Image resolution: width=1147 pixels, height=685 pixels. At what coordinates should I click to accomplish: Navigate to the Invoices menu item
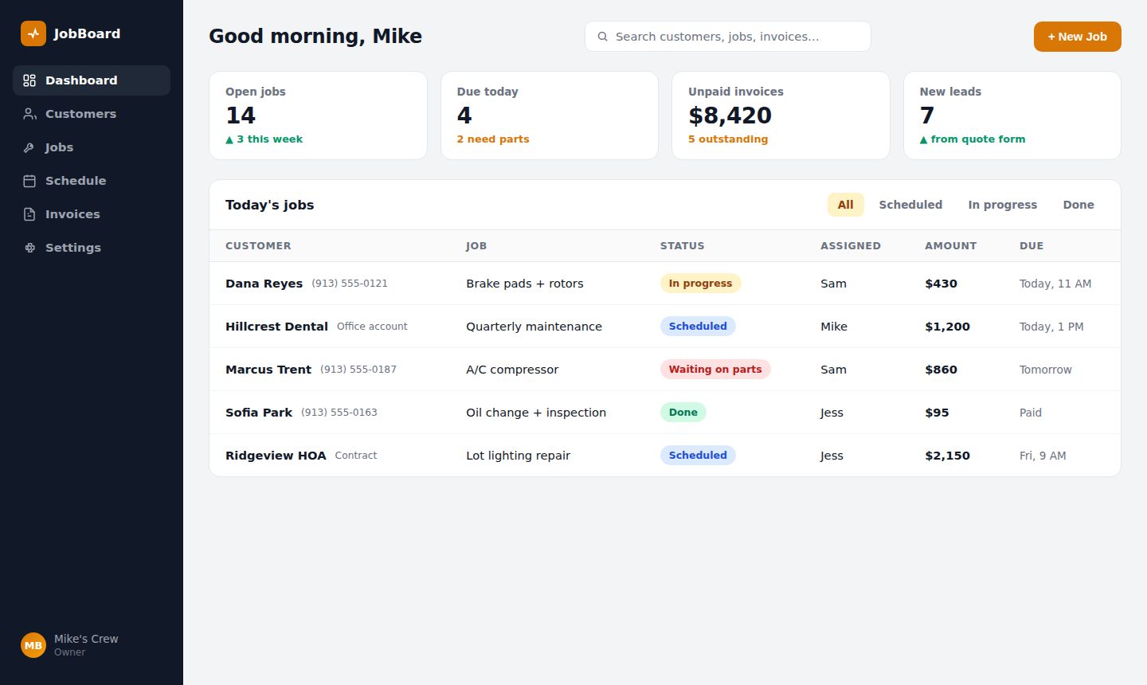coord(92,214)
